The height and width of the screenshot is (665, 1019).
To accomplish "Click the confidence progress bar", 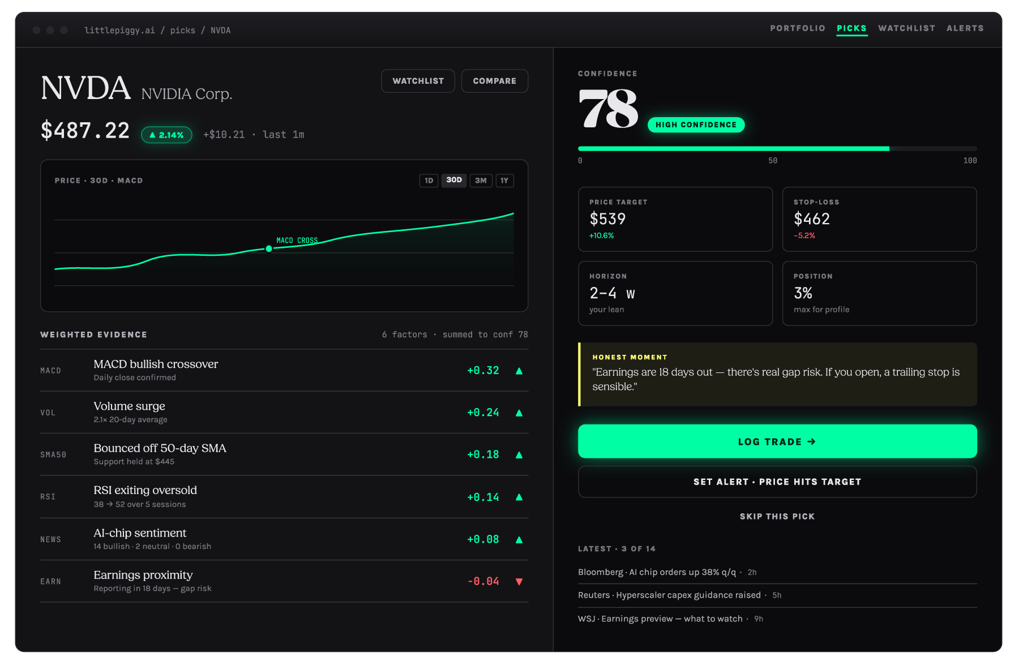I will (777, 149).
